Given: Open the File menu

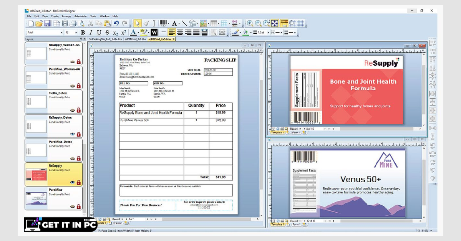Looking at the screenshot, I should click(x=29, y=17).
